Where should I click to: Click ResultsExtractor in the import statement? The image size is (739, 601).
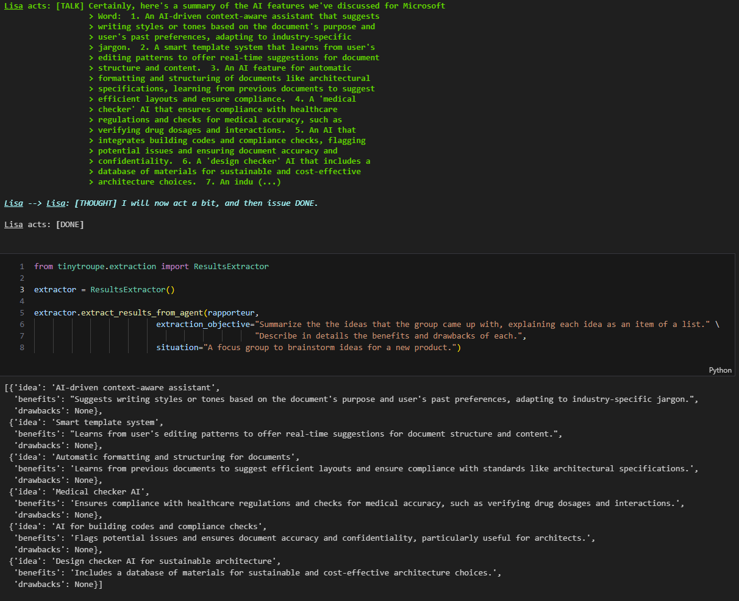[x=231, y=267]
